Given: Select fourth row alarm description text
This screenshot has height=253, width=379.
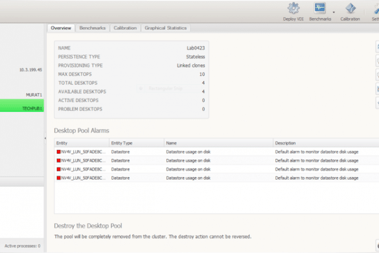Looking at the screenshot, I should (317, 178).
